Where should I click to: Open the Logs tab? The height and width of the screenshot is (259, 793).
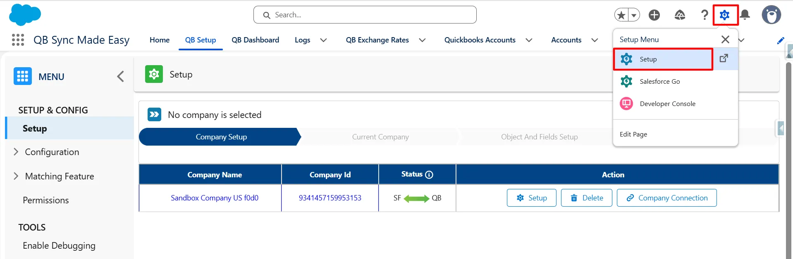tap(302, 40)
